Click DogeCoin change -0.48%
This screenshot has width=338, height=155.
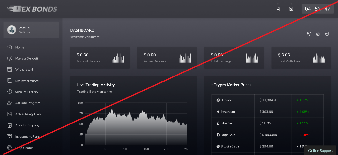[303, 135]
